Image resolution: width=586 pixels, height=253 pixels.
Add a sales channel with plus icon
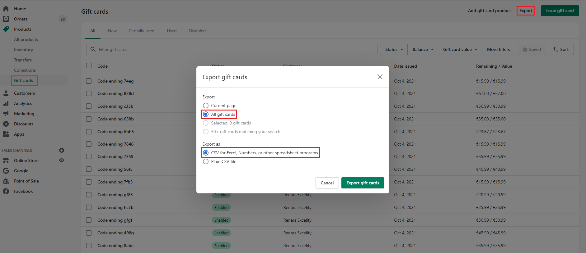pos(62,150)
